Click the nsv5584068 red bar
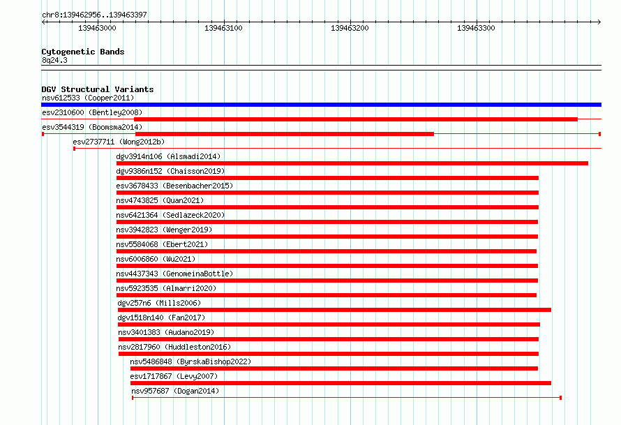The width and height of the screenshot is (621, 425). pyautogui.click(x=327, y=251)
